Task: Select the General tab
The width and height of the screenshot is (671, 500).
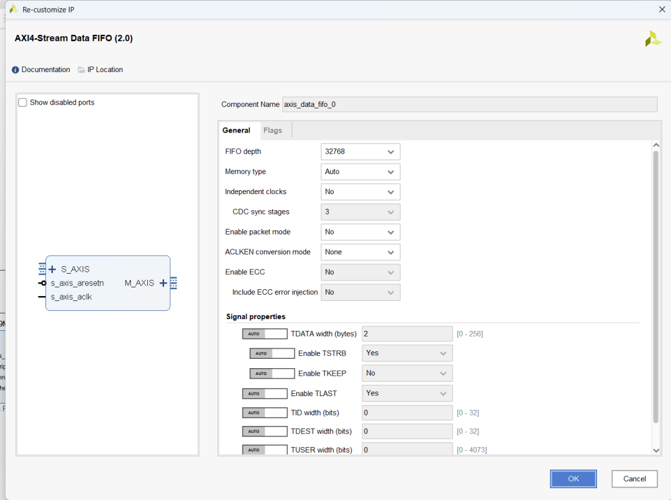Action: point(236,131)
